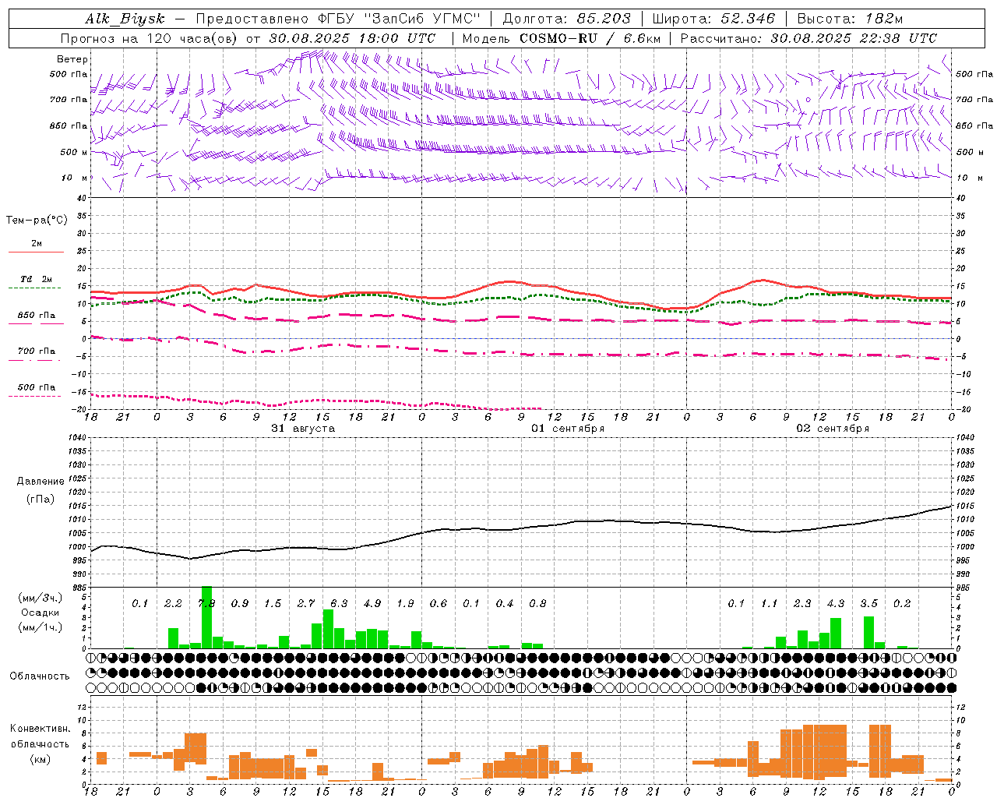
Task: Click the station name Alk_Biysk in header
Action: 125,19
